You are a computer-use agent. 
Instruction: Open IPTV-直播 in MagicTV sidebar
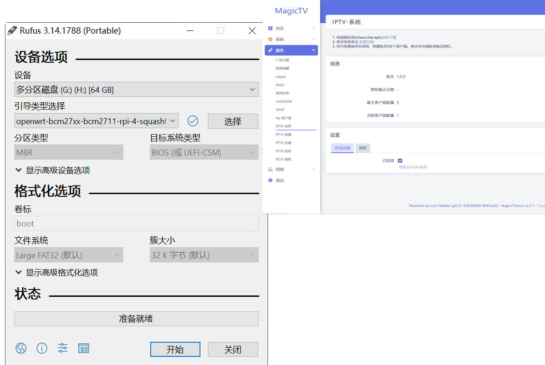(x=283, y=135)
